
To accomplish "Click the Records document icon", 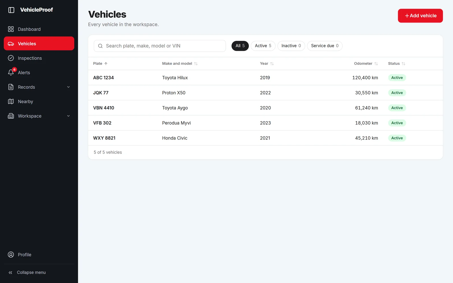I will click(x=11, y=87).
